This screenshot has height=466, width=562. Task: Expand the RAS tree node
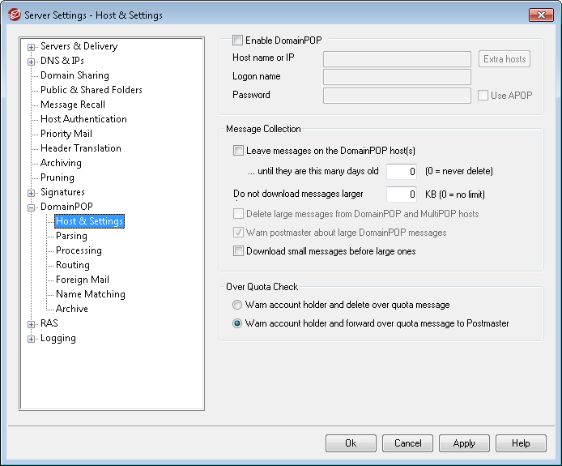pos(32,325)
